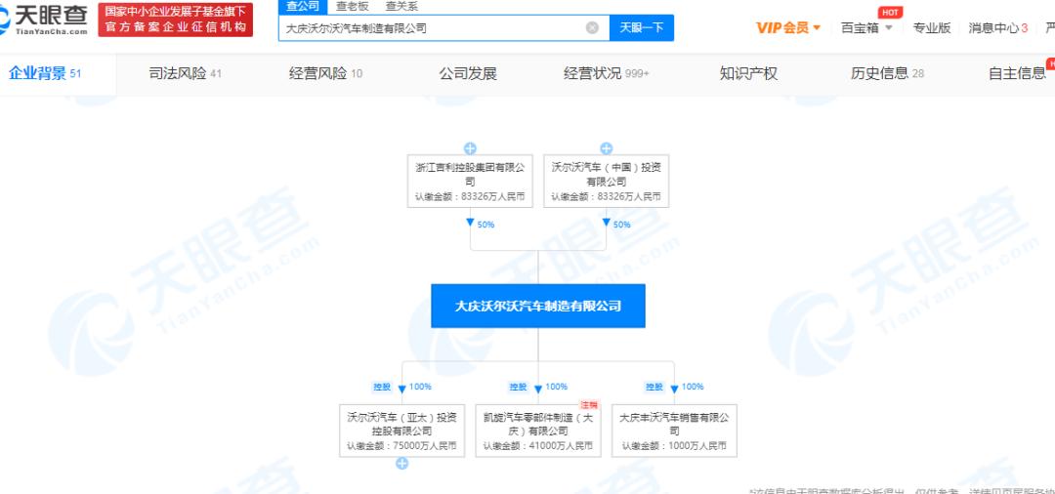Select 沃尔沃汽车（中国）投资有限公司 shareholder node
The height and width of the screenshot is (494, 1055).
[607, 181]
